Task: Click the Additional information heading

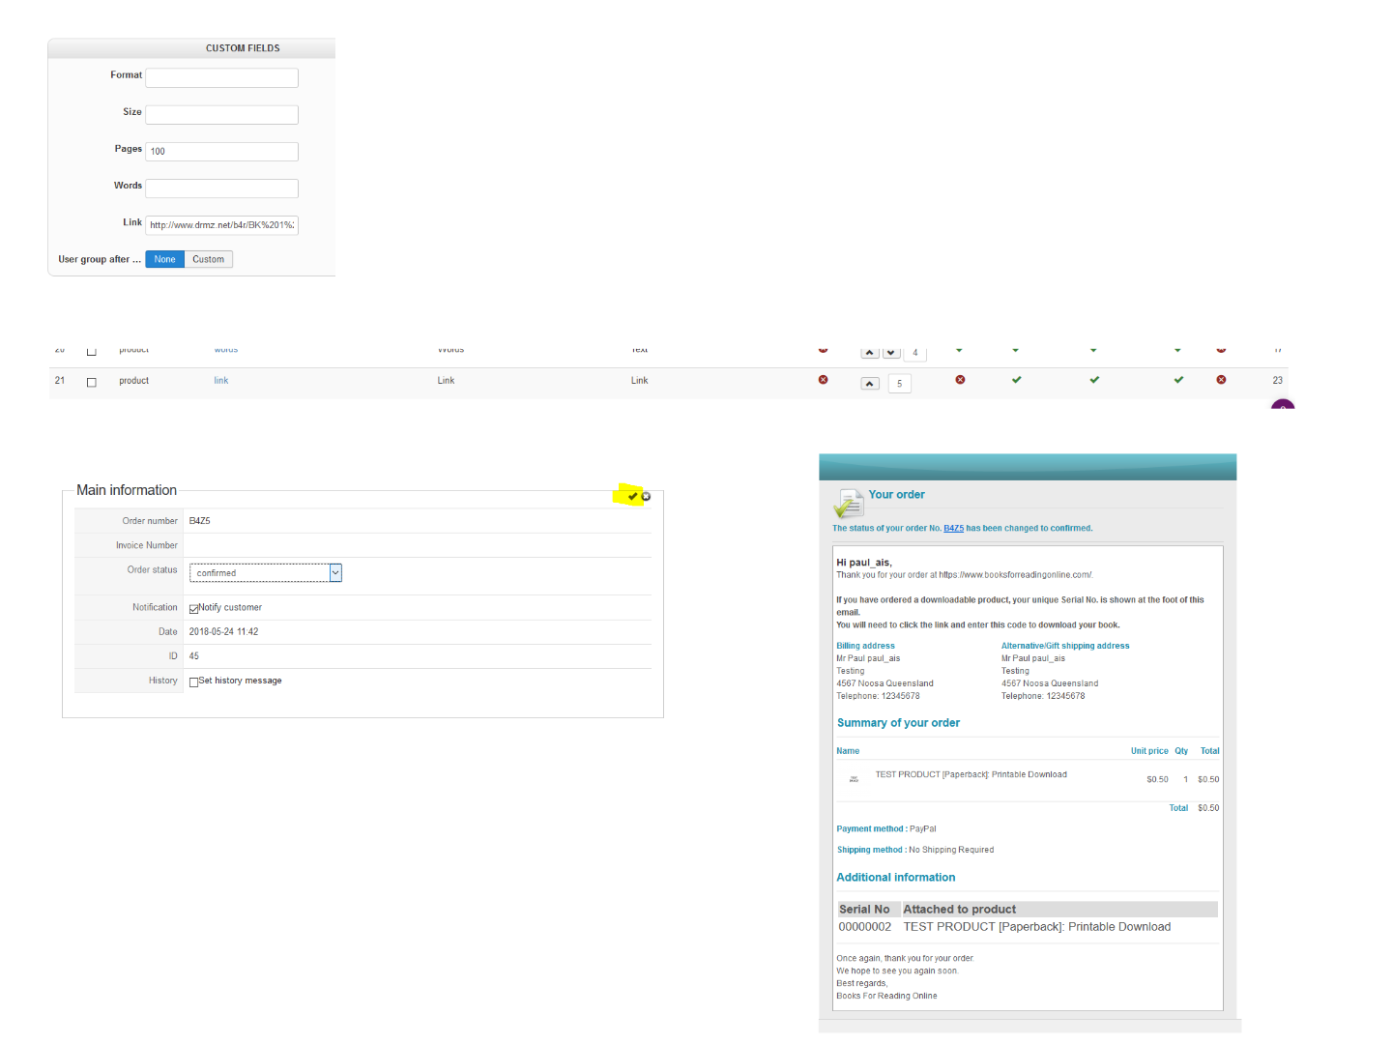Action: [895, 878]
